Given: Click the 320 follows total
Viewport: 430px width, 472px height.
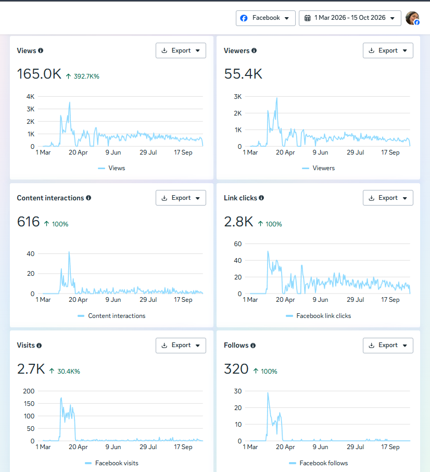Looking at the screenshot, I should tap(236, 369).
